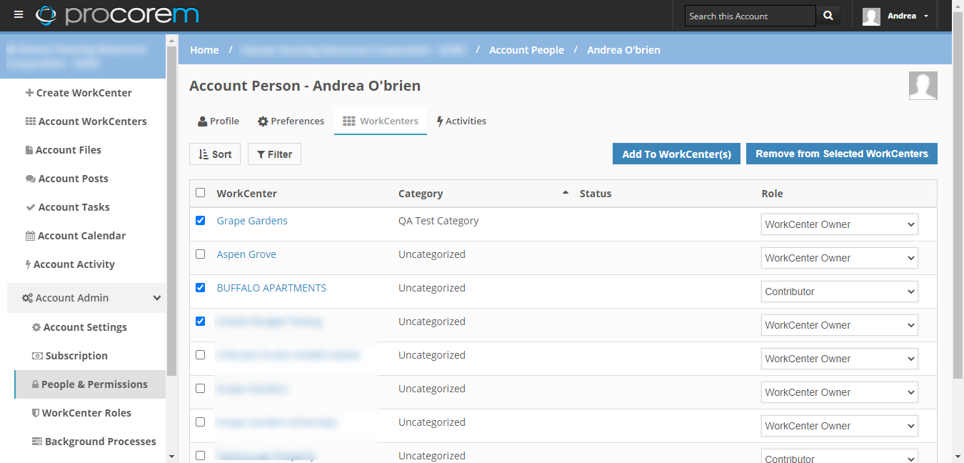The image size is (964, 463).
Task: Uncheck the BUFFALO APARTMENTS checkbox
Action: 200,287
